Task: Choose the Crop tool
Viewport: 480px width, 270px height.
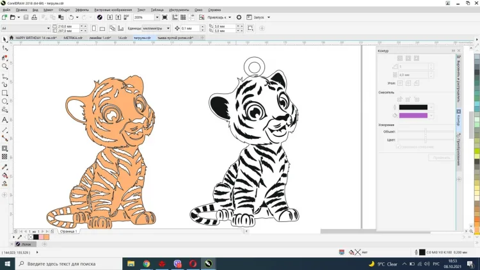Action: pyautogui.click(x=4, y=58)
